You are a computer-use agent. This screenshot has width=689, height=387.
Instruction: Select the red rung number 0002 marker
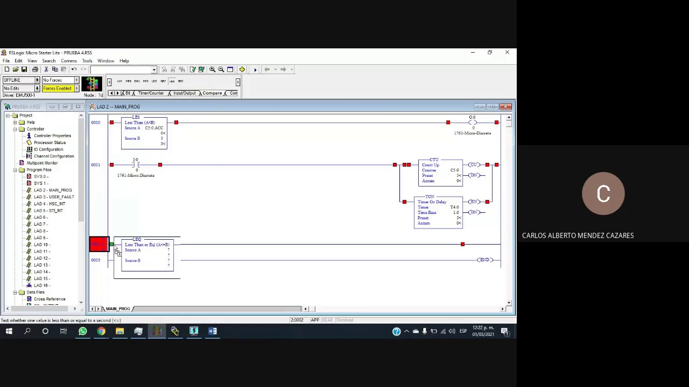[99, 245]
